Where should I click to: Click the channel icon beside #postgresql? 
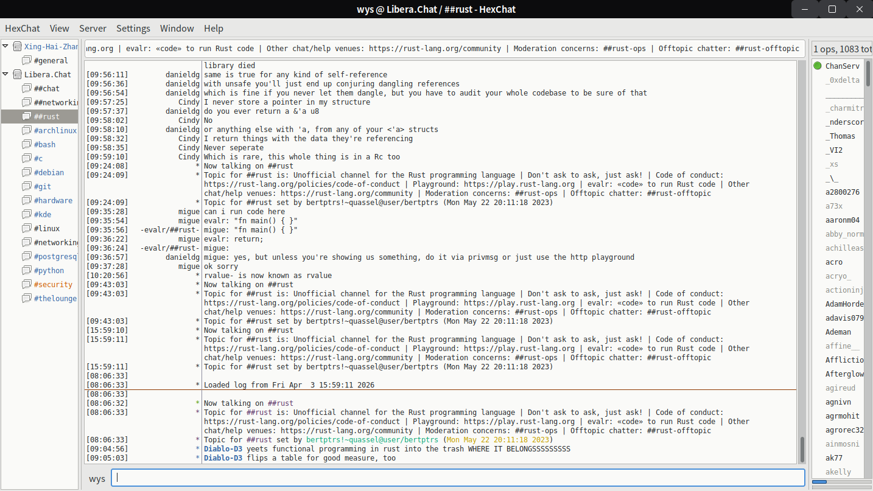coord(27,256)
